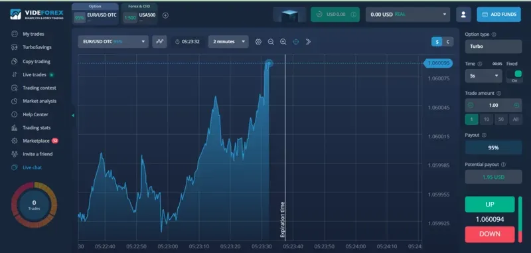Viewport: 531px width, 253px height.
Task: Collapse the sidebar with the arrow
Action: coord(73,116)
